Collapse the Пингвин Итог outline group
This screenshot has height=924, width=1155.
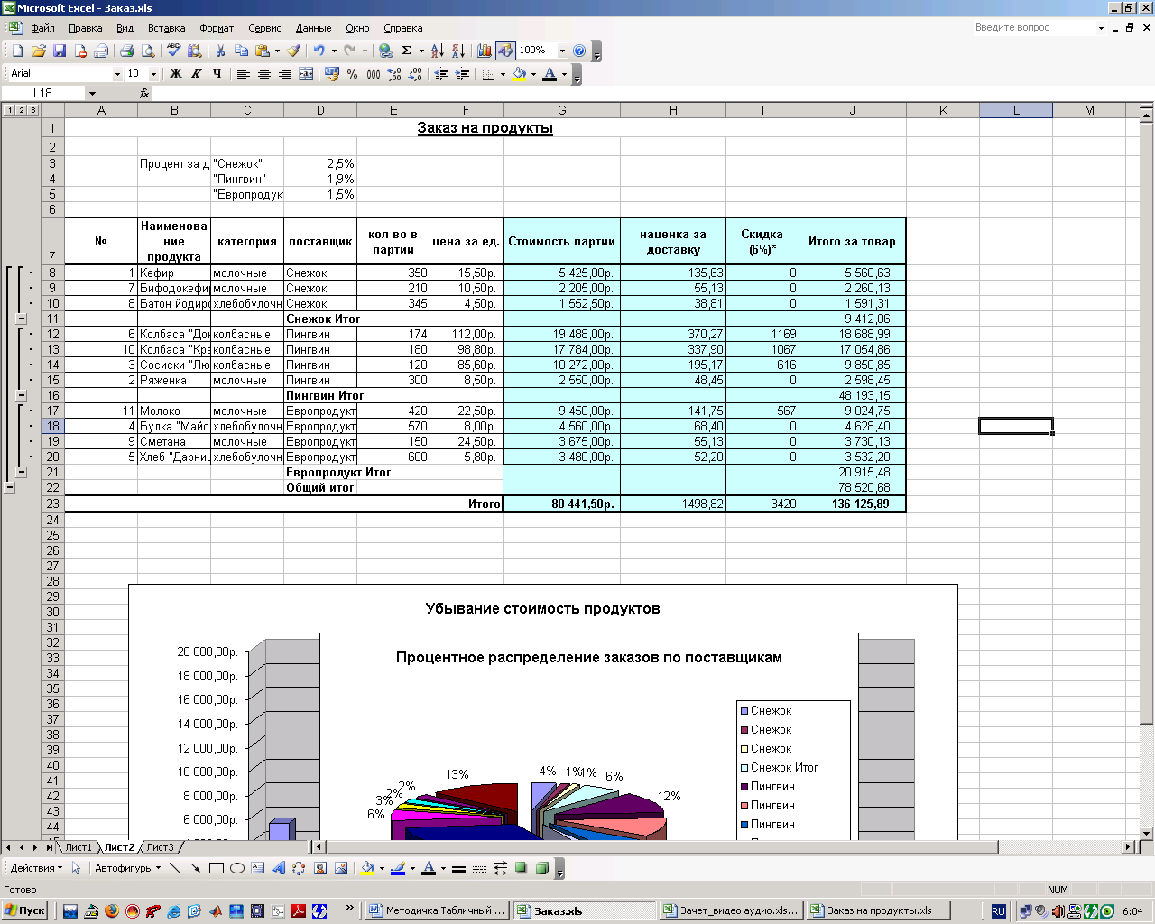22,395
